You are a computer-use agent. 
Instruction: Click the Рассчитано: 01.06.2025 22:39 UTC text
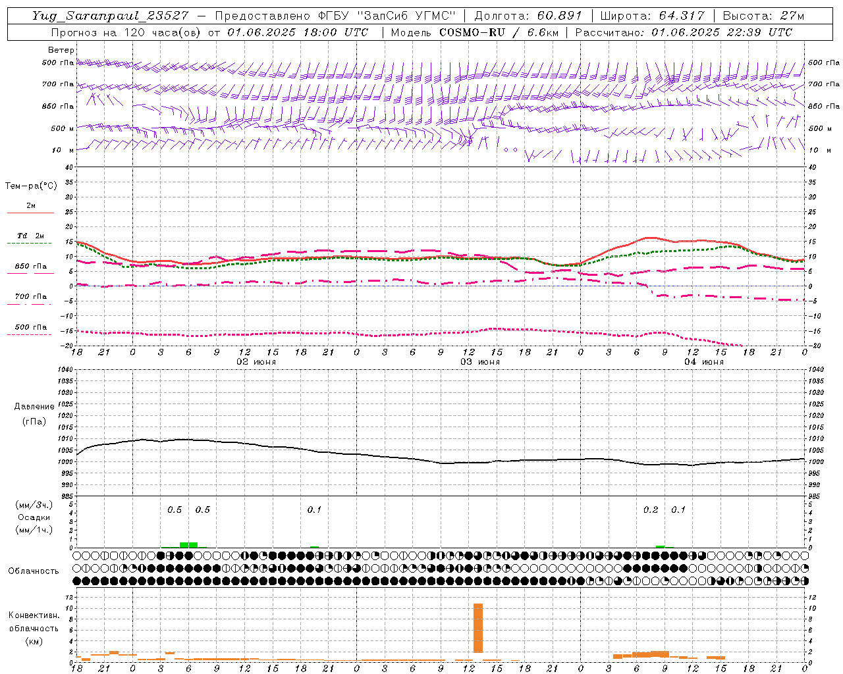684,32
